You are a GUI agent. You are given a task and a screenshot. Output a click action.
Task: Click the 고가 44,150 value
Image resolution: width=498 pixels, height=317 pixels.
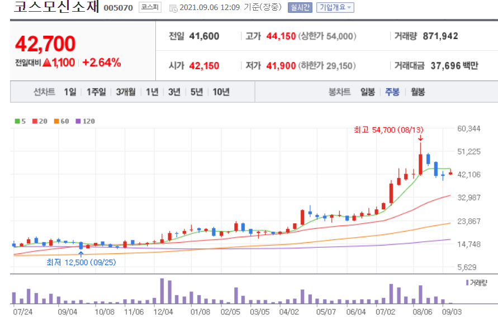[281, 36]
